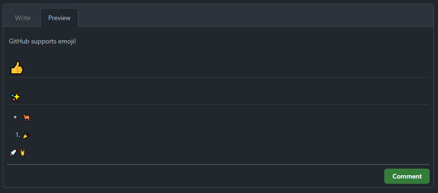
Task: Click the bullet point marker beside the camel
Action: [15, 117]
